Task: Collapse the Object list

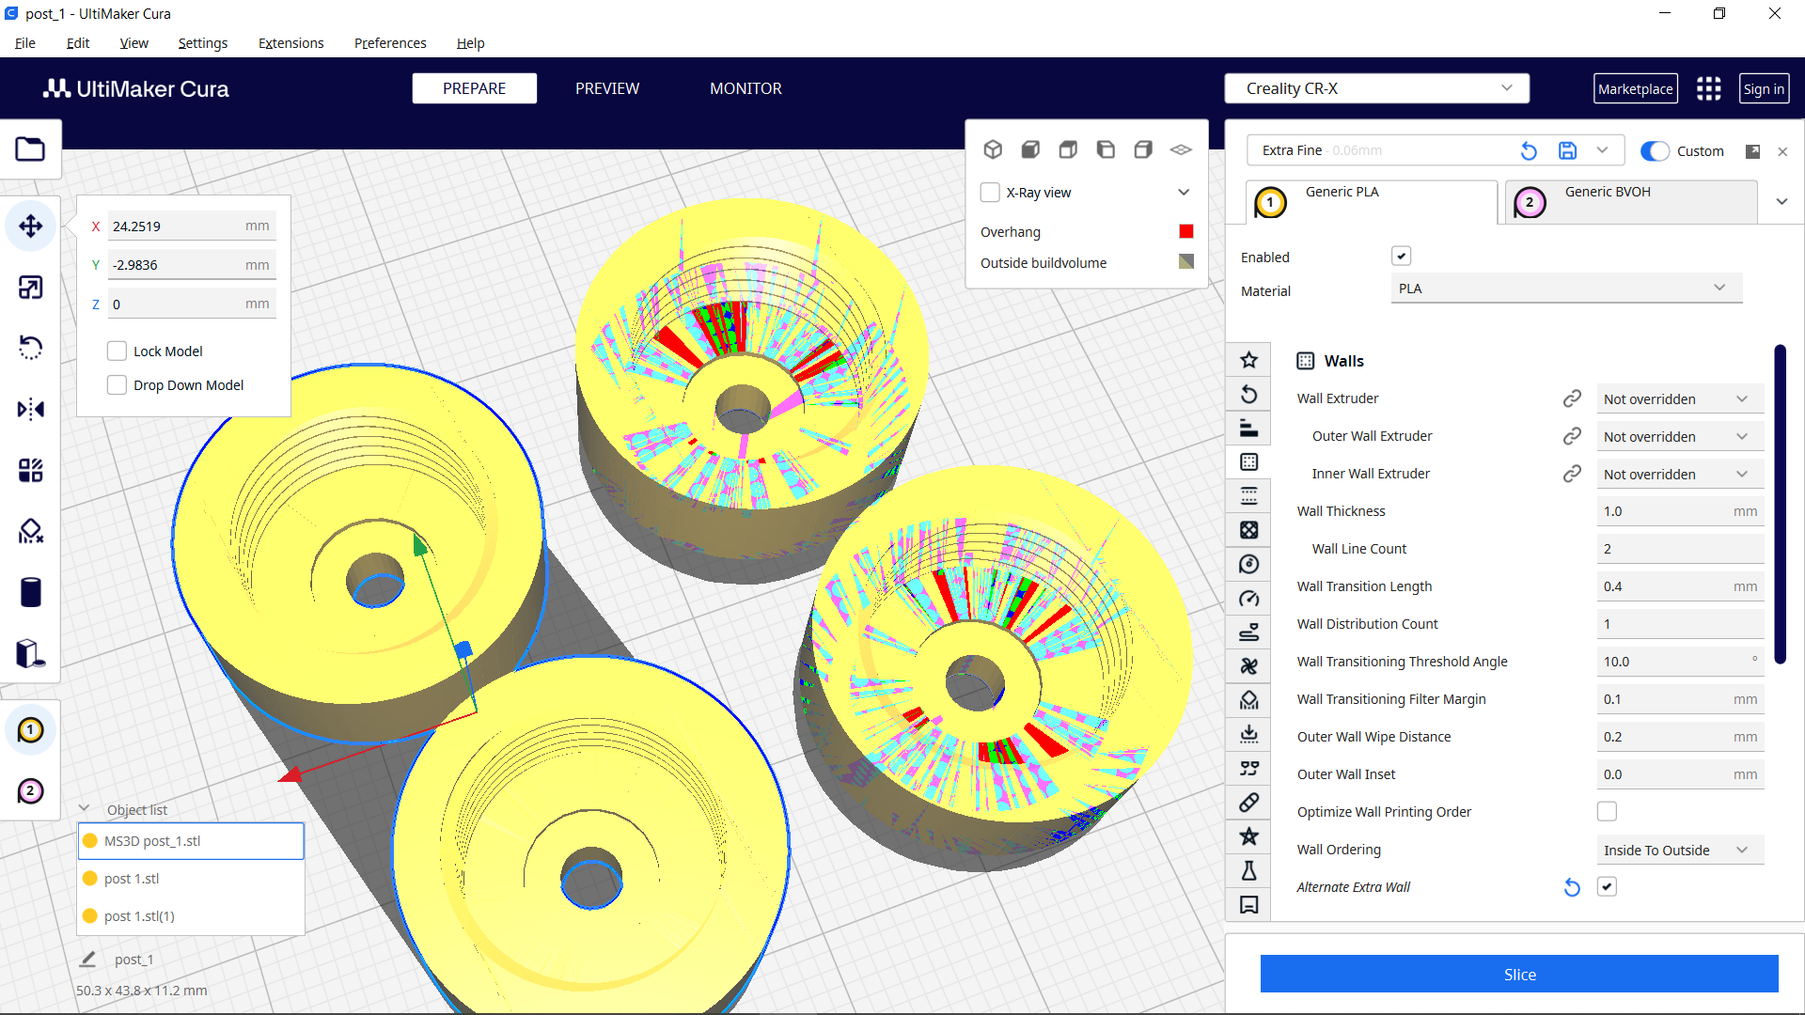Action: pyautogui.click(x=84, y=808)
